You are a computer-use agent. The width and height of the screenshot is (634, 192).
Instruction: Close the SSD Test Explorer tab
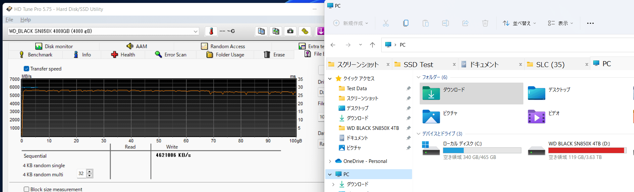click(454, 64)
